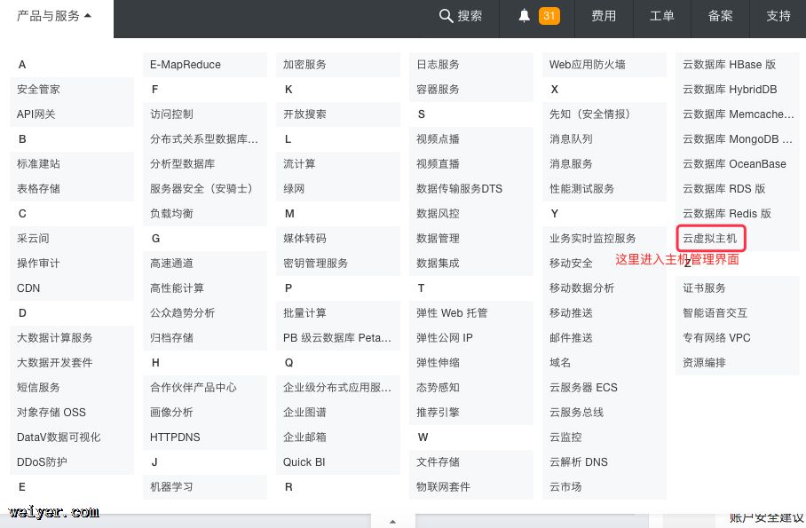Viewport: 806px width, 528px height.
Task: Open 服务器安全（安骑士）
Action: click(x=204, y=189)
